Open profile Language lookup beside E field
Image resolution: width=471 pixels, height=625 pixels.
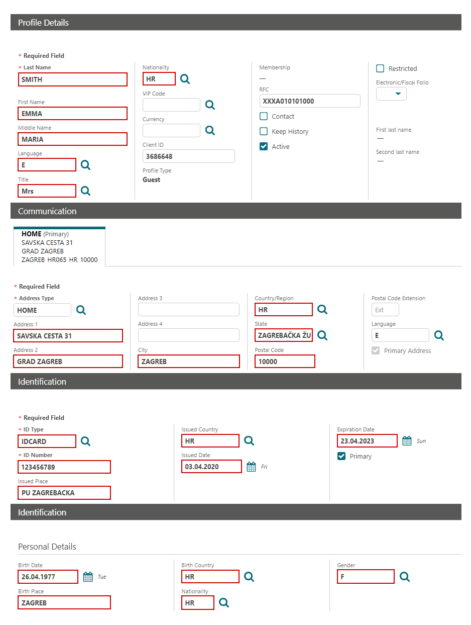pyautogui.click(x=85, y=165)
